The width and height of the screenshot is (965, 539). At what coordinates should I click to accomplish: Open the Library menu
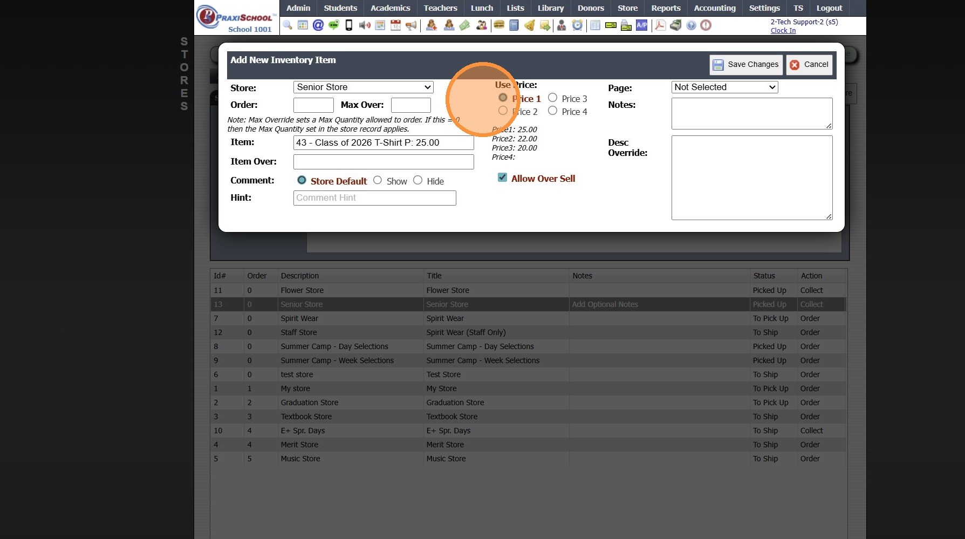tap(551, 8)
